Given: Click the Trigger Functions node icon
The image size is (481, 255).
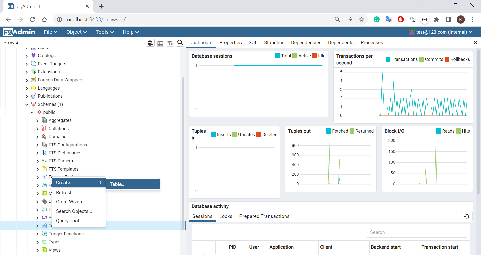Looking at the screenshot, I should [44, 234].
